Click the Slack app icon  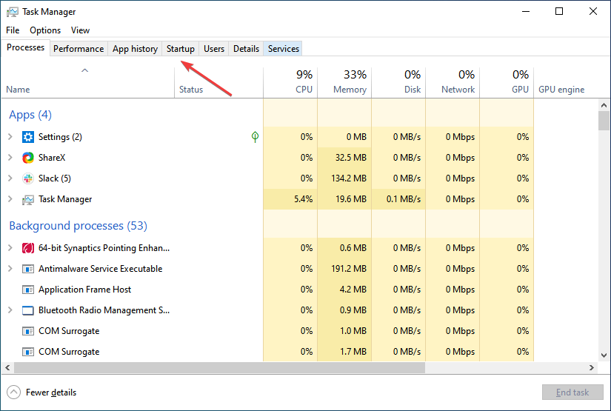tap(28, 178)
